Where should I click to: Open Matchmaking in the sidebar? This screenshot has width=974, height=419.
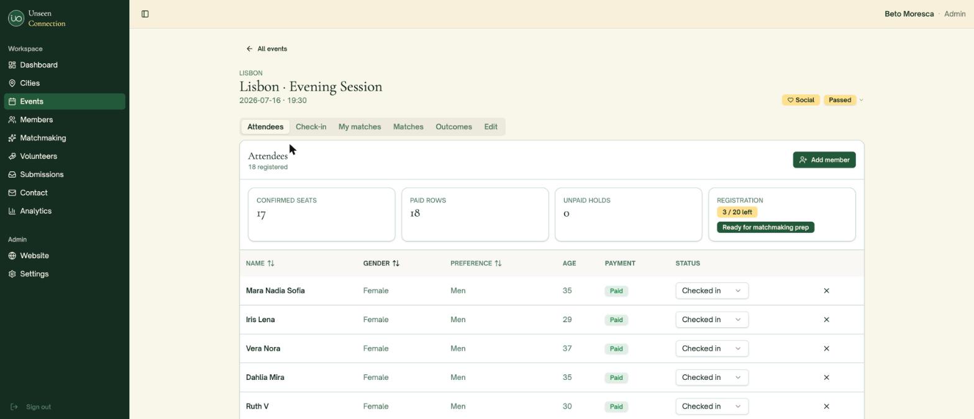tap(65, 138)
